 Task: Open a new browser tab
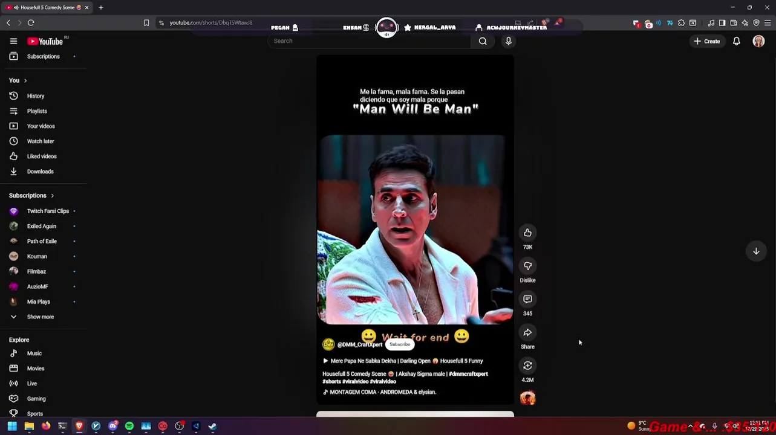click(101, 7)
